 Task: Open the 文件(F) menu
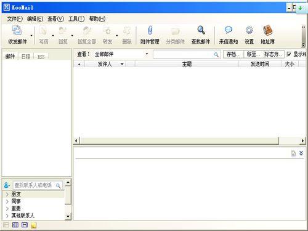coord(15,19)
